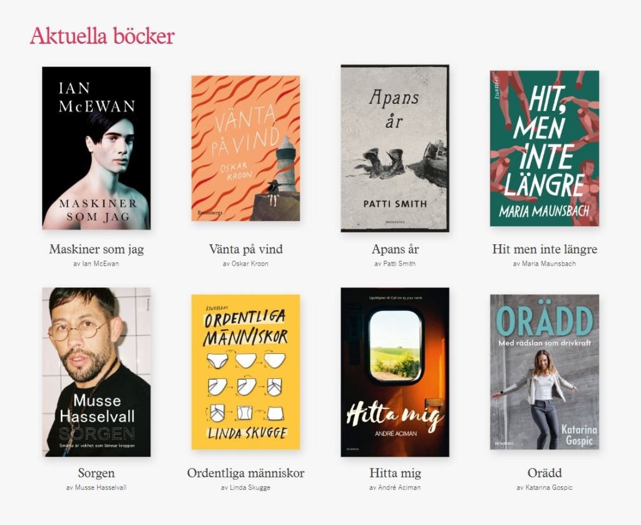Click author name av Patti Smith

pyautogui.click(x=395, y=264)
